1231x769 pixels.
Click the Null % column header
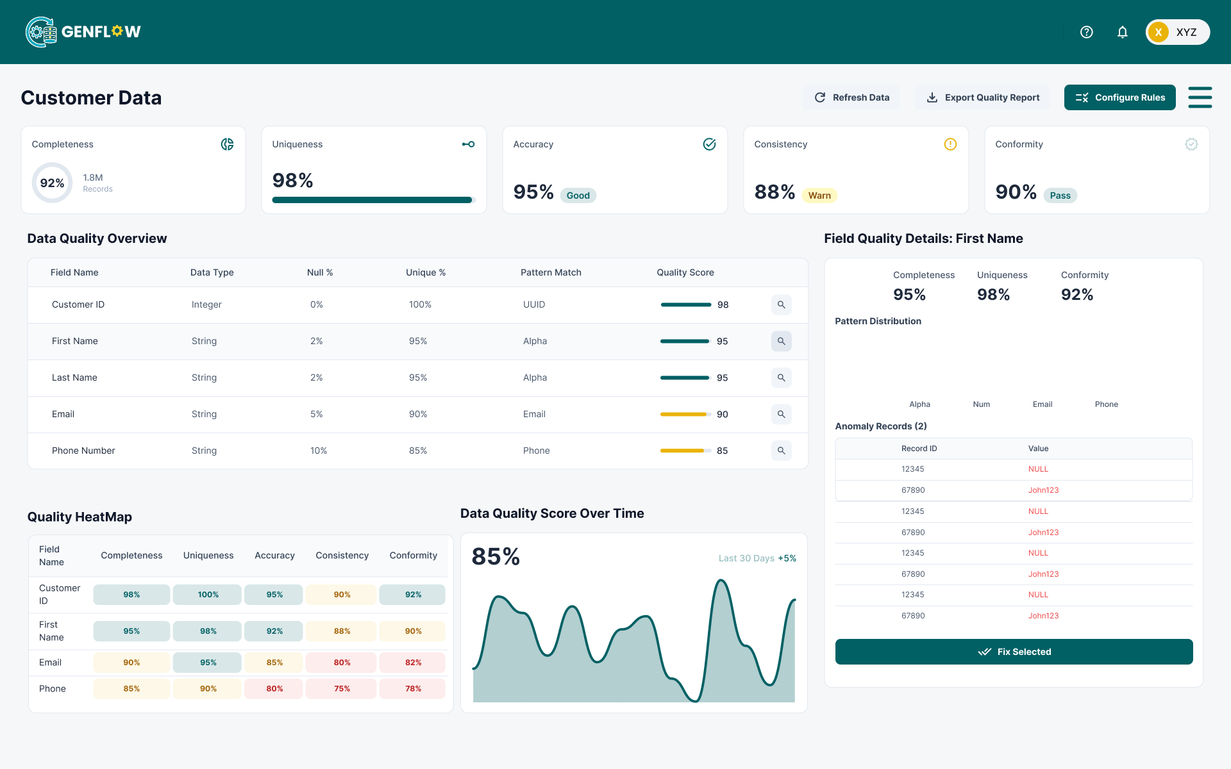pyautogui.click(x=319, y=272)
